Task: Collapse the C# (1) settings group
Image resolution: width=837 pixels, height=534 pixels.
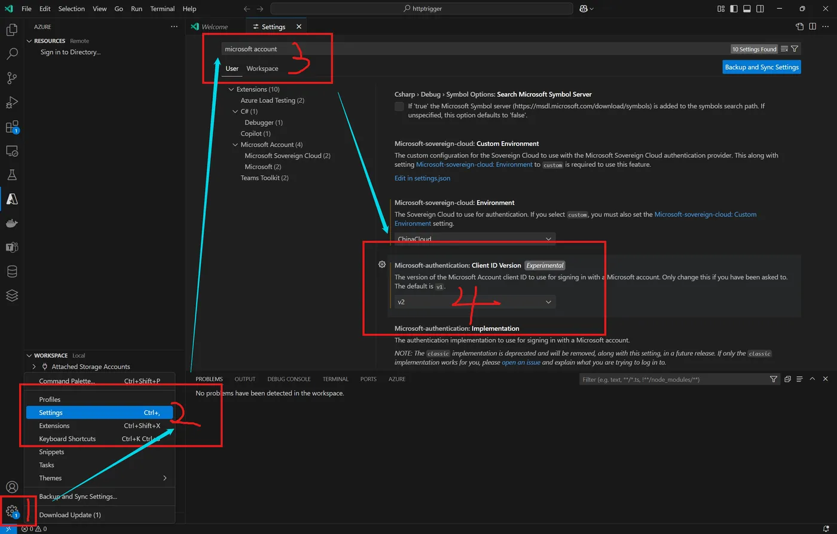Action: point(236,112)
